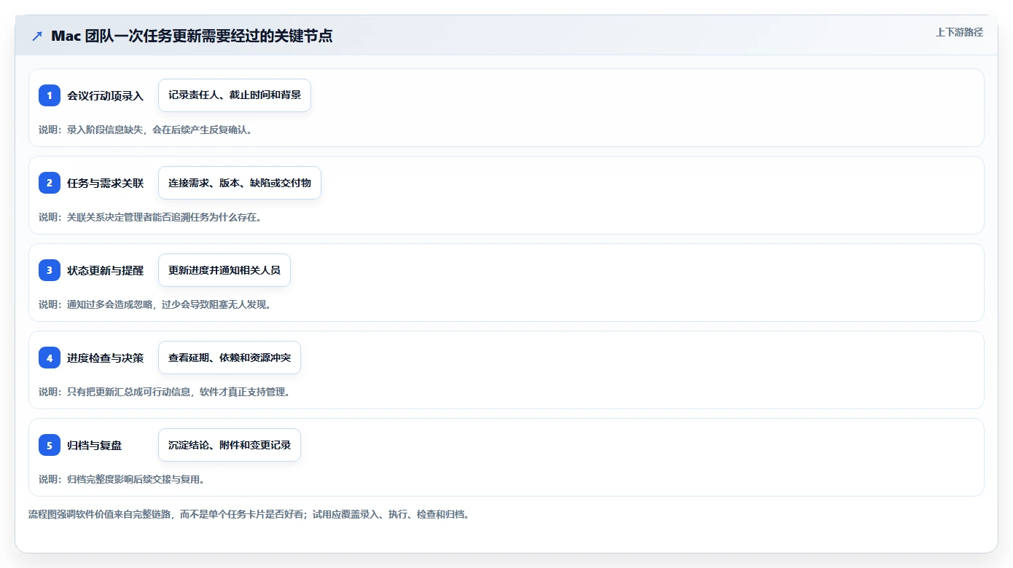The width and height of the screenshot is (1013, 568).
Task: Select the step 4 number badge
Action: pyautogui.click(x=50, y=358)
